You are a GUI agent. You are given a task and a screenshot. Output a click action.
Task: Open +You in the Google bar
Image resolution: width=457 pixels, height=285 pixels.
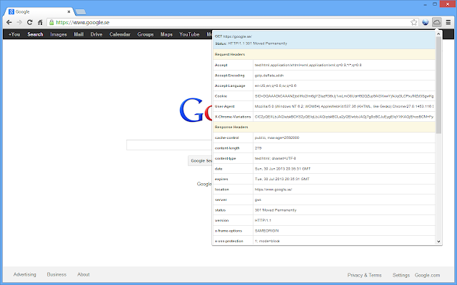[x=14, y=34]
